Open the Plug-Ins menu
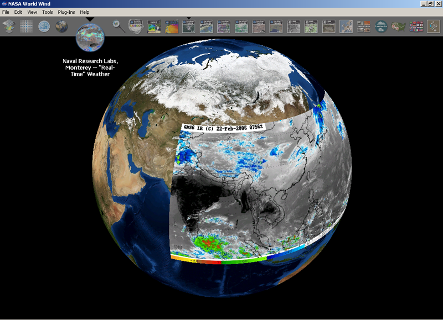 [66, 12]
